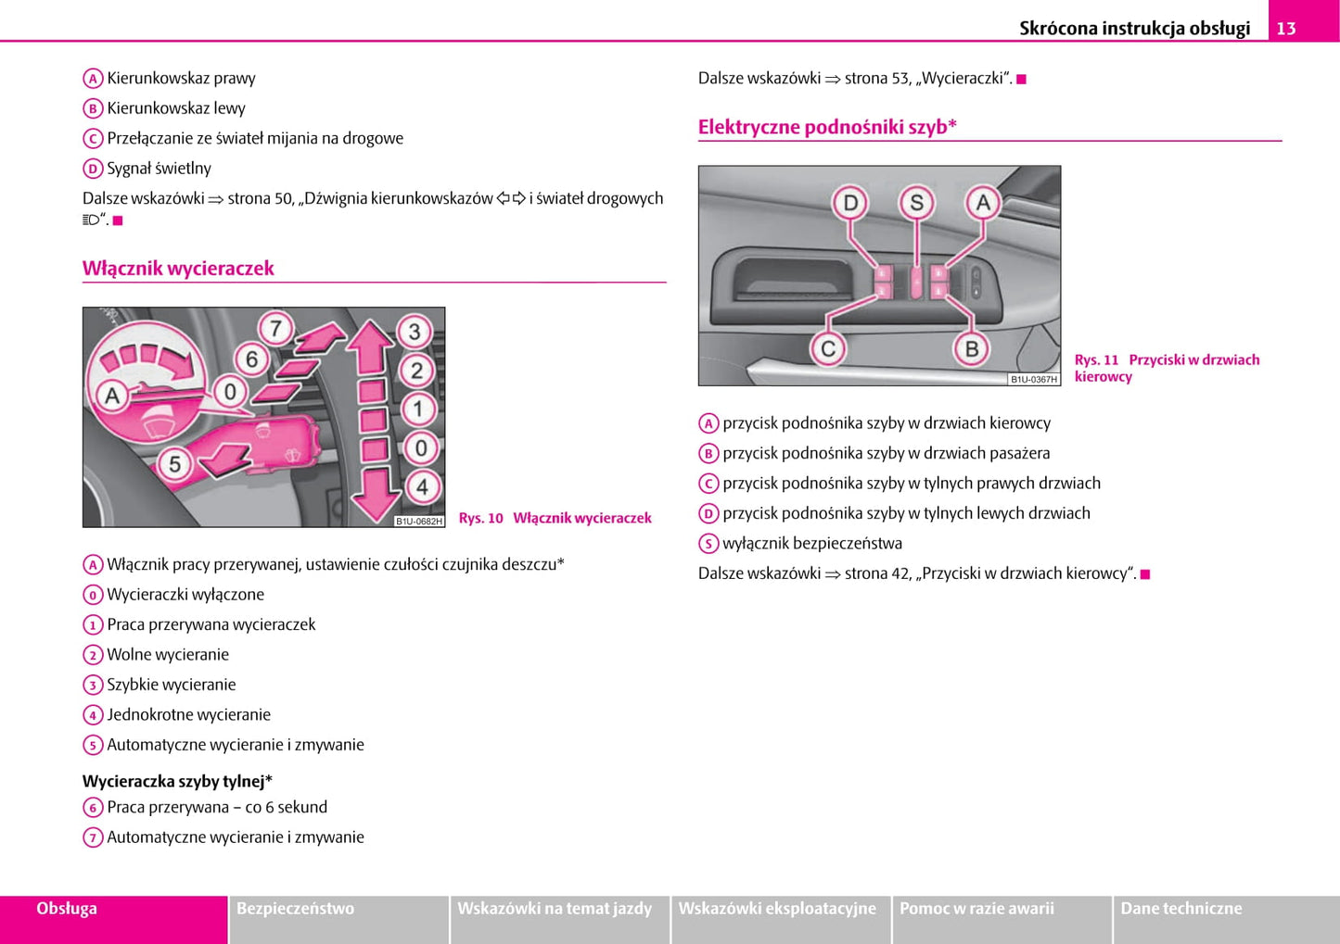Image resolution: width=1340 pixels, height=944 pixels.
Task: Click callout 5 on the wiper lever illustration
Action: 174,463
